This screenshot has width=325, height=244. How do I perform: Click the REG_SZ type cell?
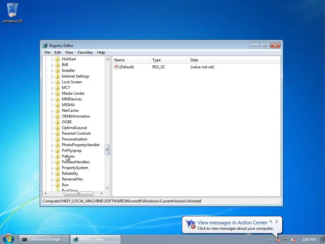click(159, 67)
